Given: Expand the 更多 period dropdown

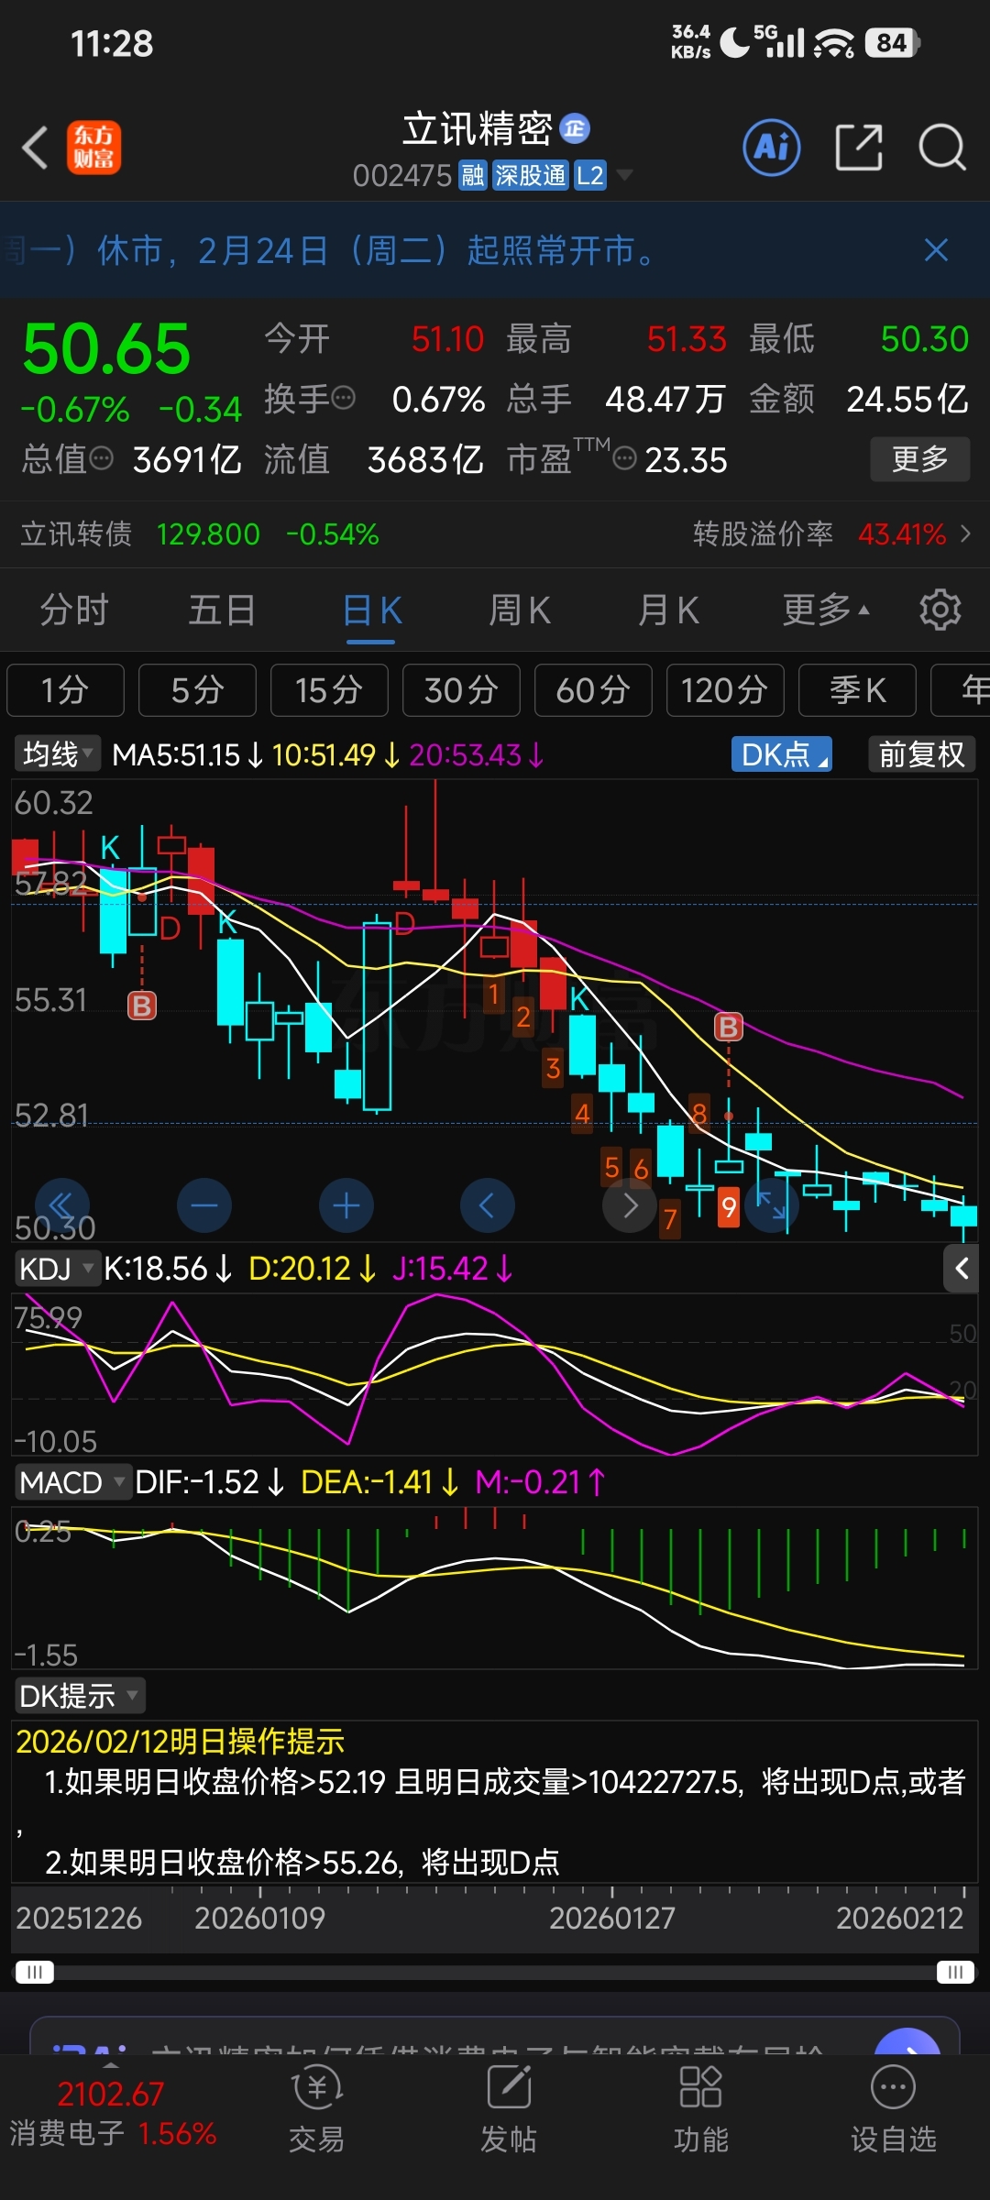Looking at the screenshot, I should 826,610.
